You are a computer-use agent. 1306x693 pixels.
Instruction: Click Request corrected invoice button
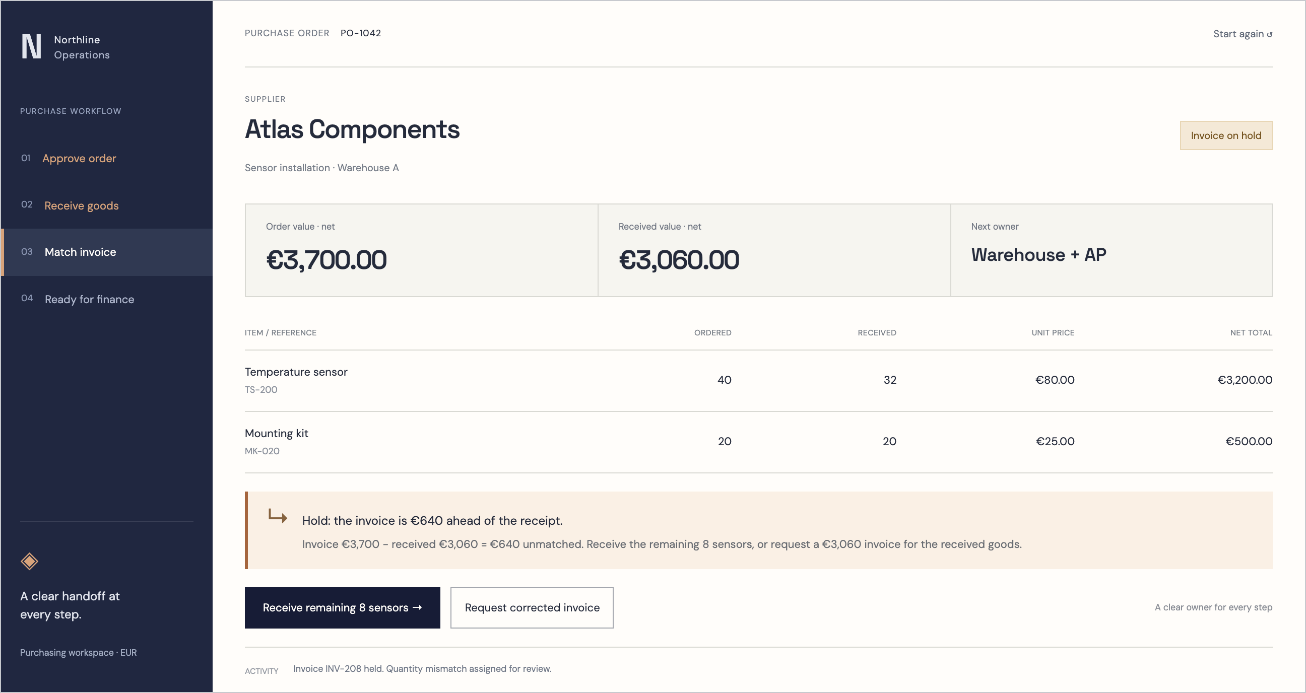pos(532,607)
